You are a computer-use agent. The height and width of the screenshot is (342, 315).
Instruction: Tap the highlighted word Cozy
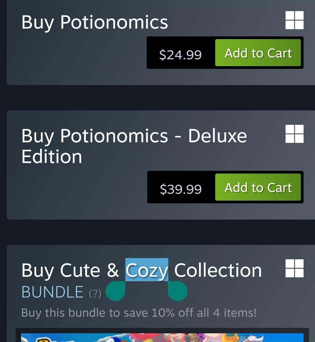pyautogui.click(x=147, y=270)
